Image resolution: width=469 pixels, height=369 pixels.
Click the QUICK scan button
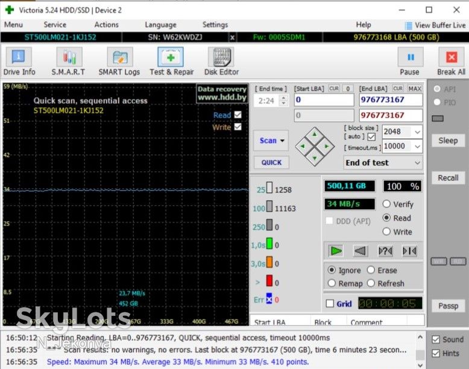click(x=271, y=163)
